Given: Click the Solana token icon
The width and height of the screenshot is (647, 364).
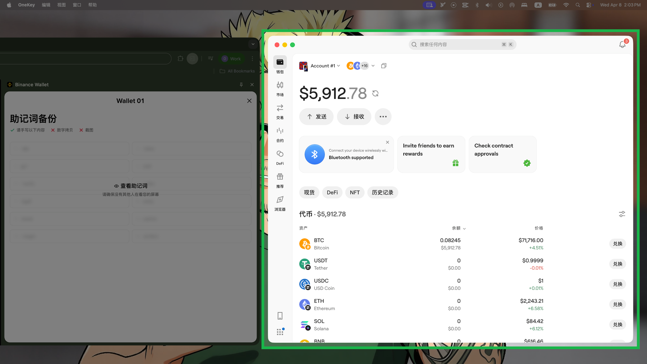Looking at the screenshot, I should pyautogui.click(x=305, y=325).
